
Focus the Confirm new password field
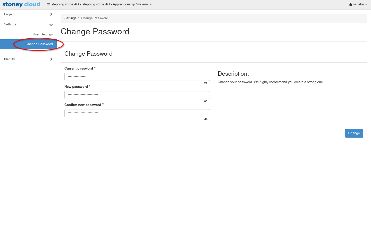click(137, 113)
